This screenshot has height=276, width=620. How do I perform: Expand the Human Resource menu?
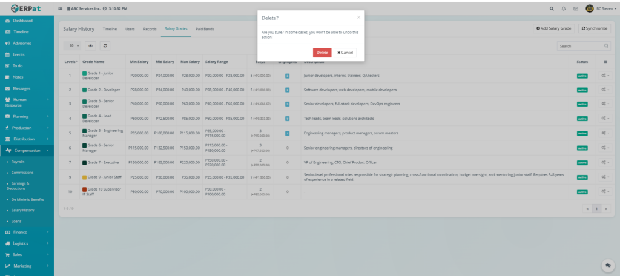27,102
